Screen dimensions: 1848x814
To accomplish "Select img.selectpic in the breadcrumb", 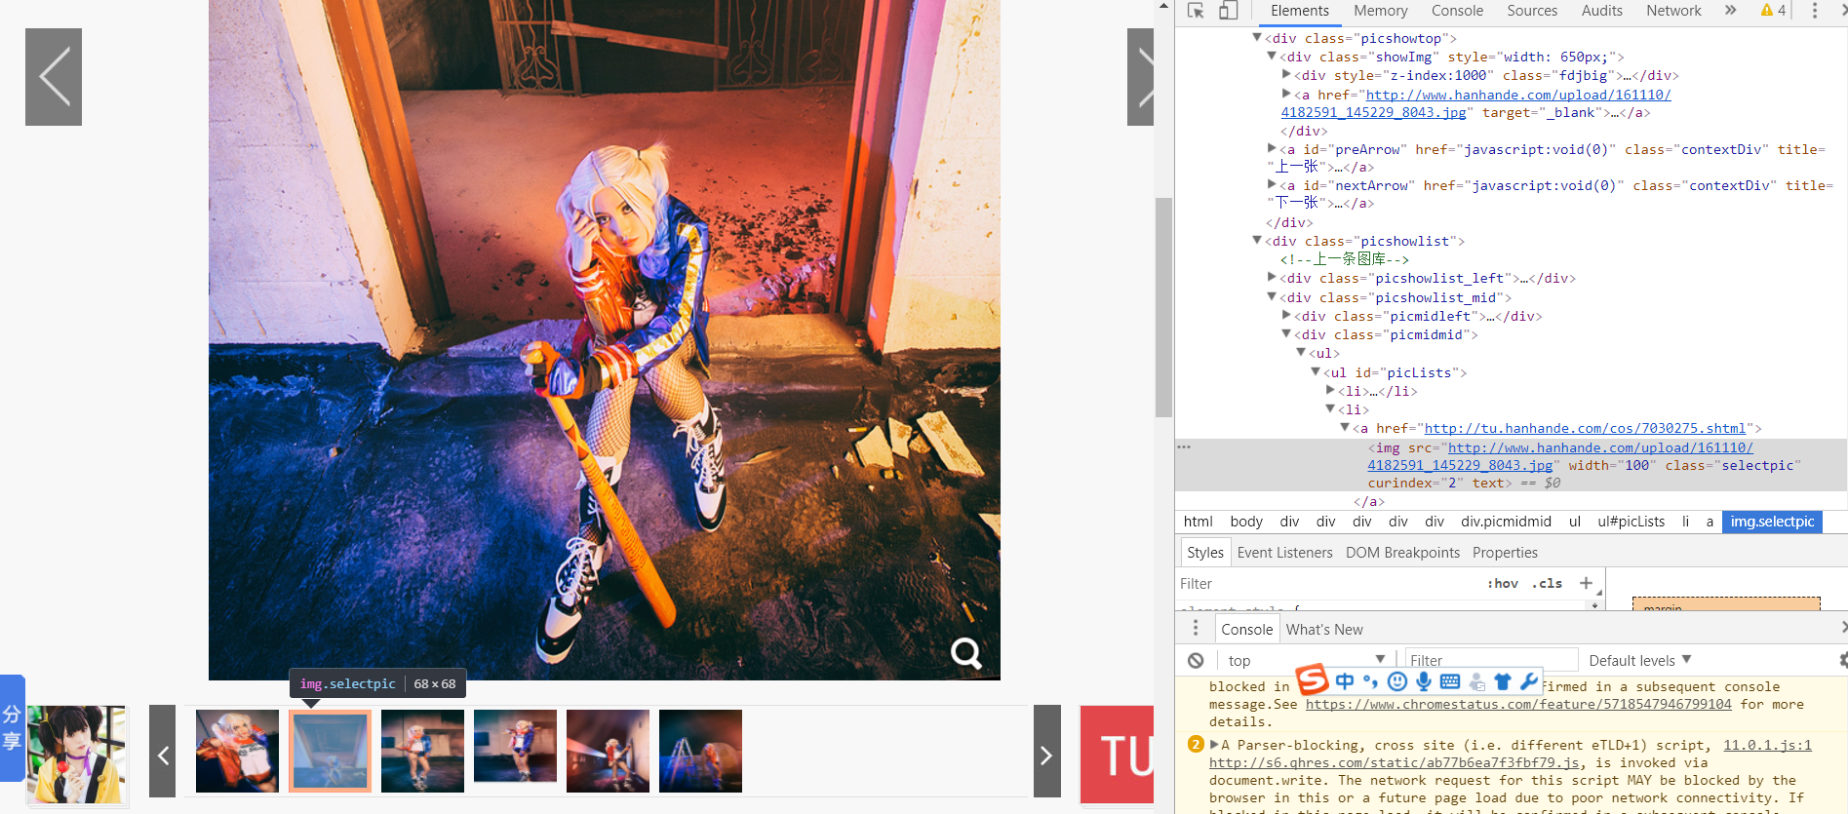I will click(1772, 522).
